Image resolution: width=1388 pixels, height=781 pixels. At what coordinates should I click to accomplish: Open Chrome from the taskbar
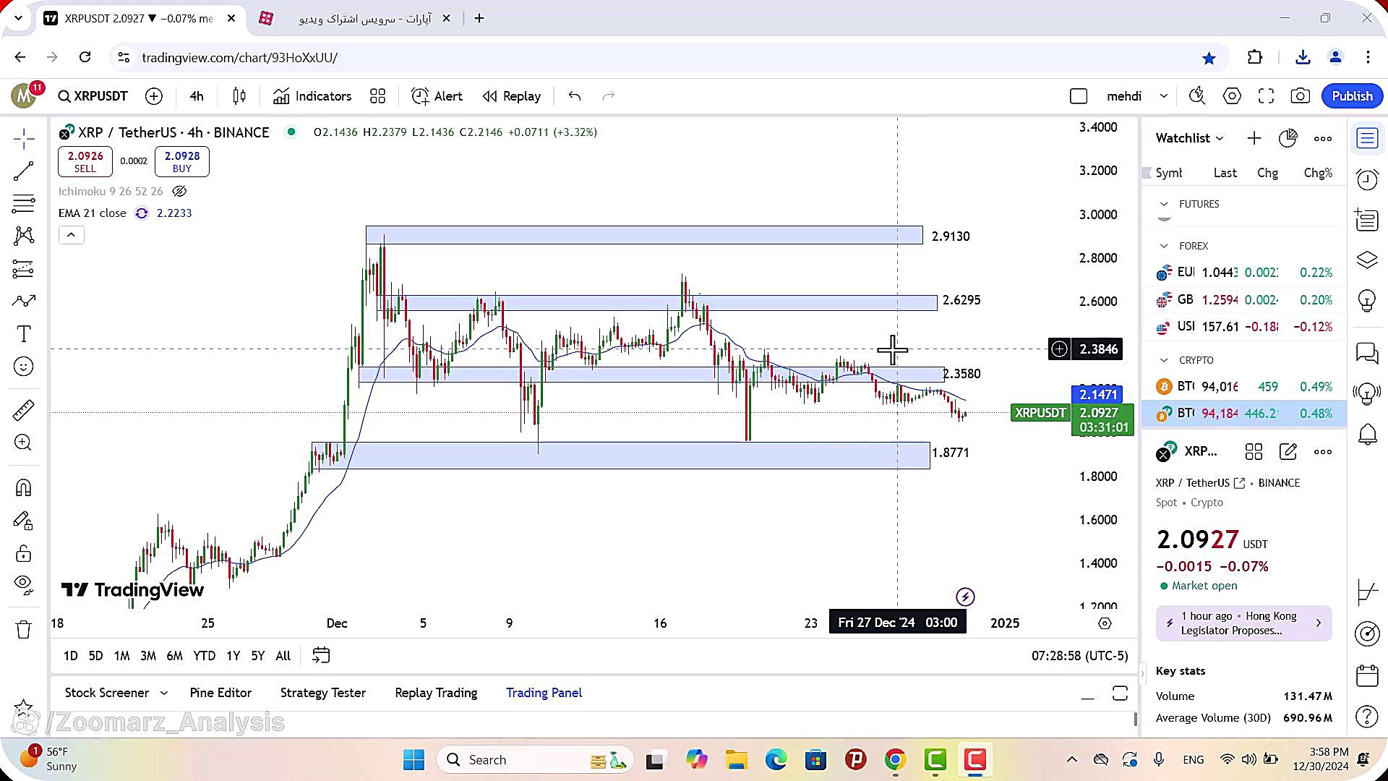(x=895, y=760)
